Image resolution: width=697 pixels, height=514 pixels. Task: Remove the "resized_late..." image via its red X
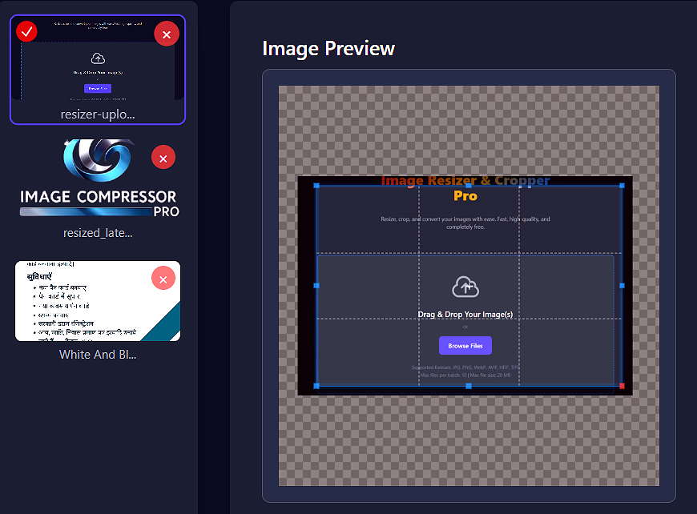(163, 157)
